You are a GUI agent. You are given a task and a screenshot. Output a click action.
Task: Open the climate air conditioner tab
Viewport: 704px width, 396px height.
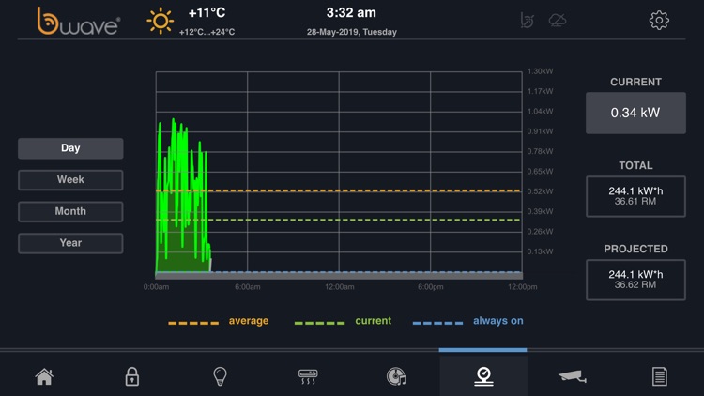[308, 376]
